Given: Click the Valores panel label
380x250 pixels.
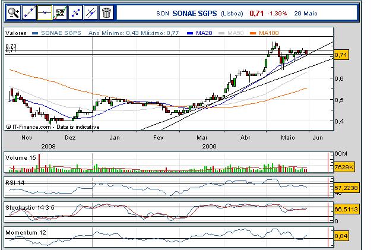Looking at the screenshot, I should click(16, 33).
